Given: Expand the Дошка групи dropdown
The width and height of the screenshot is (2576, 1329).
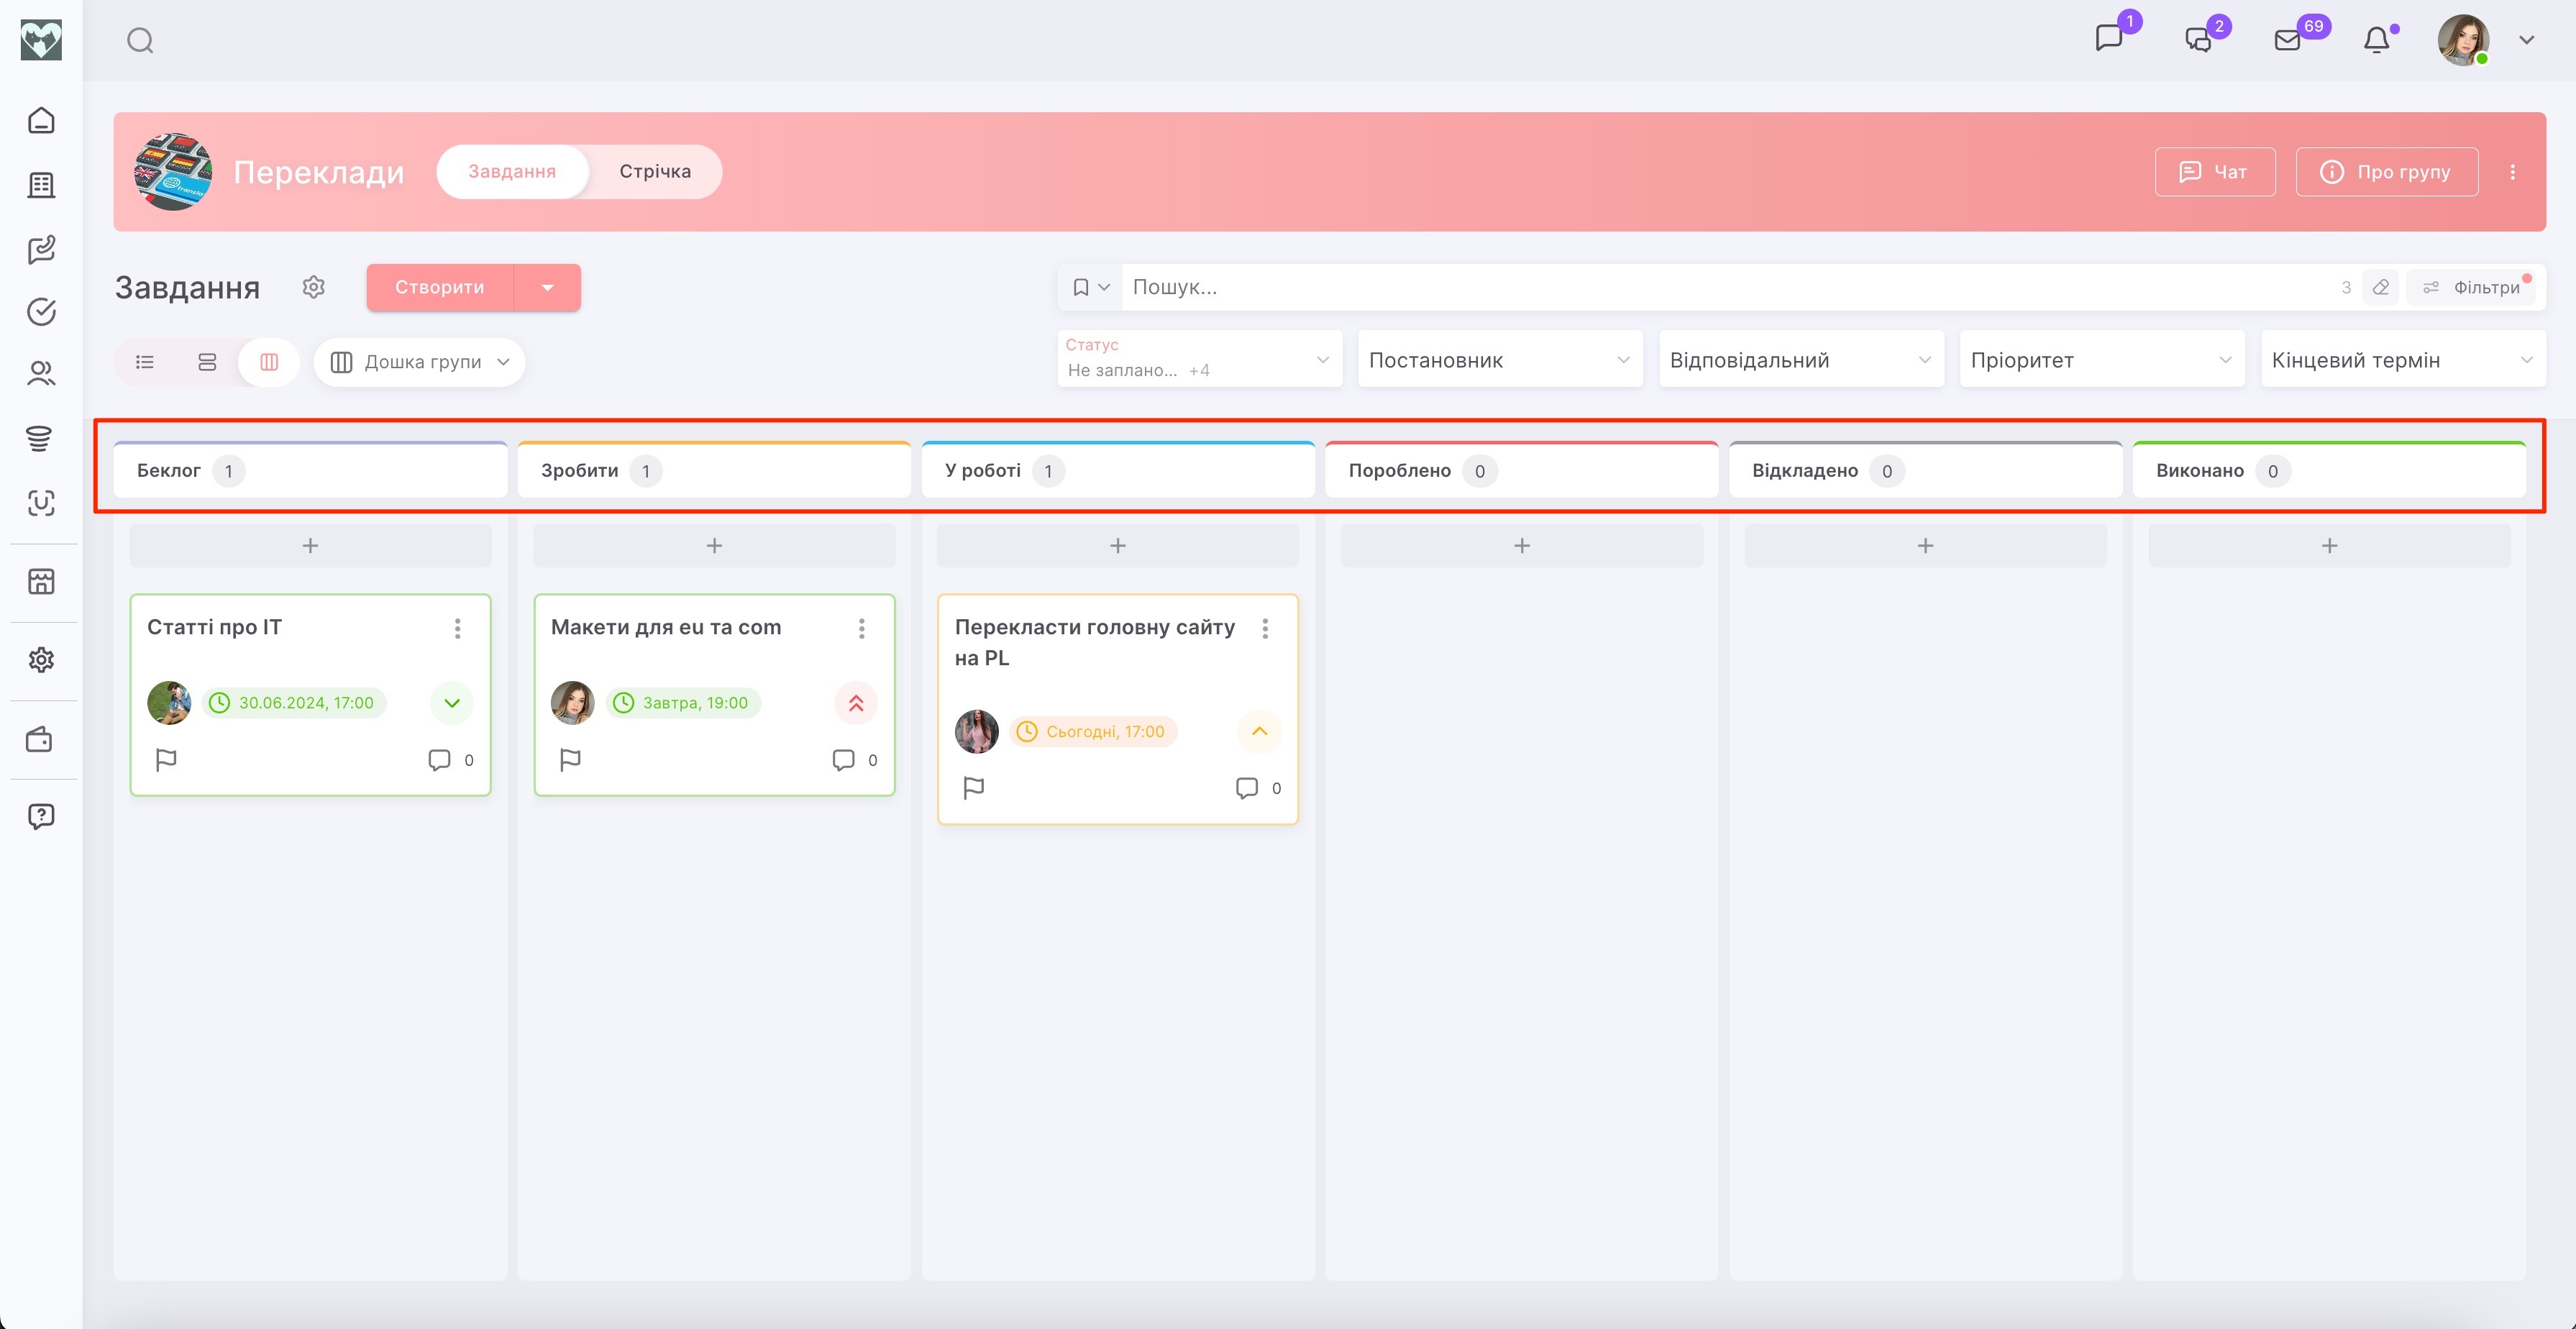Looking at the screenshot, I should pyautogui.click(x=420, y=362).
